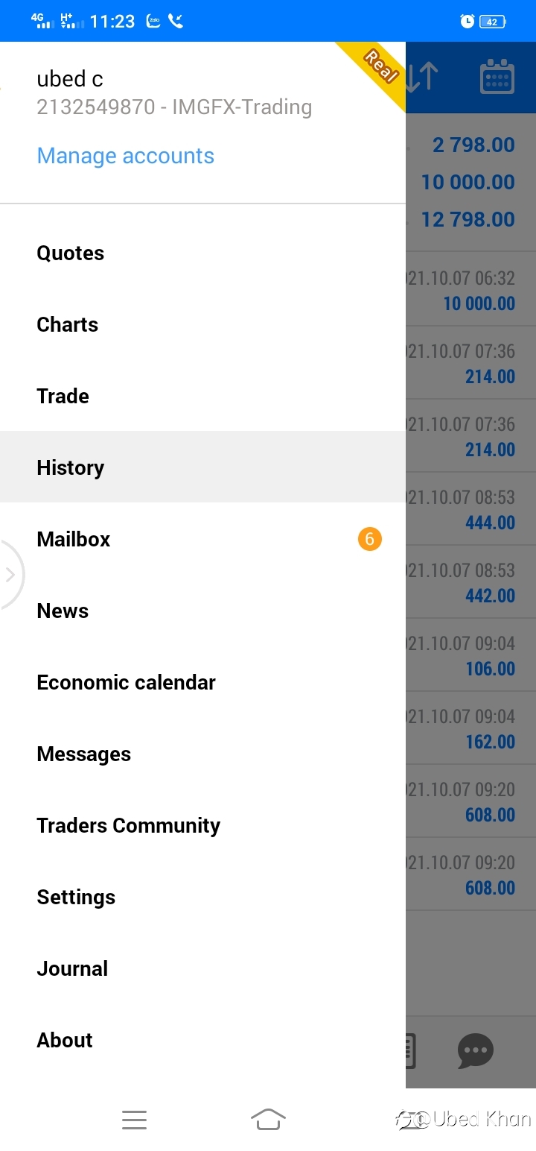Open Settings from the side drawer

click(202, 898)
